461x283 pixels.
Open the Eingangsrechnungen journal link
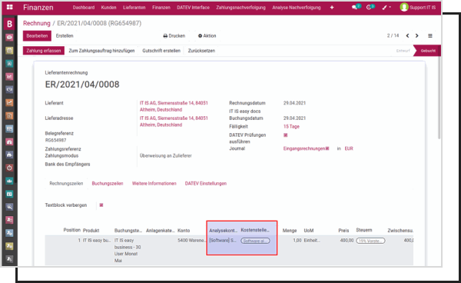(304, 148)
